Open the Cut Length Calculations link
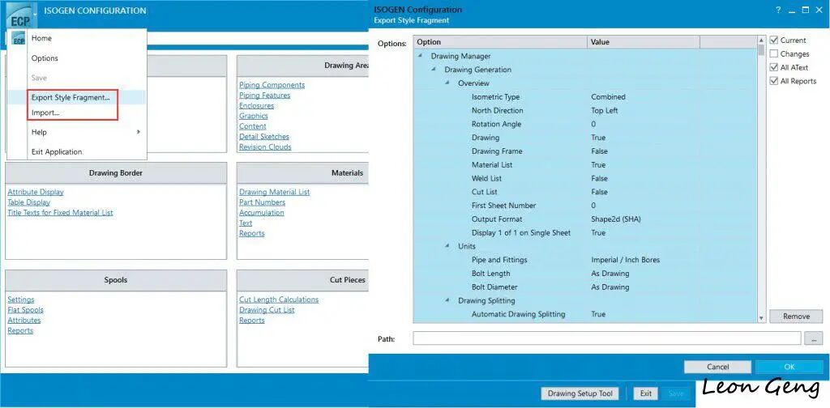 pyautogui.click(x=279, y=300)
